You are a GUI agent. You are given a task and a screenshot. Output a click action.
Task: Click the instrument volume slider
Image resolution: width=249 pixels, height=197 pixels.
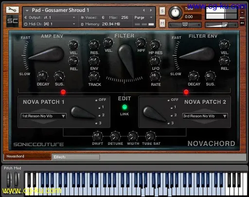[222, 25]
